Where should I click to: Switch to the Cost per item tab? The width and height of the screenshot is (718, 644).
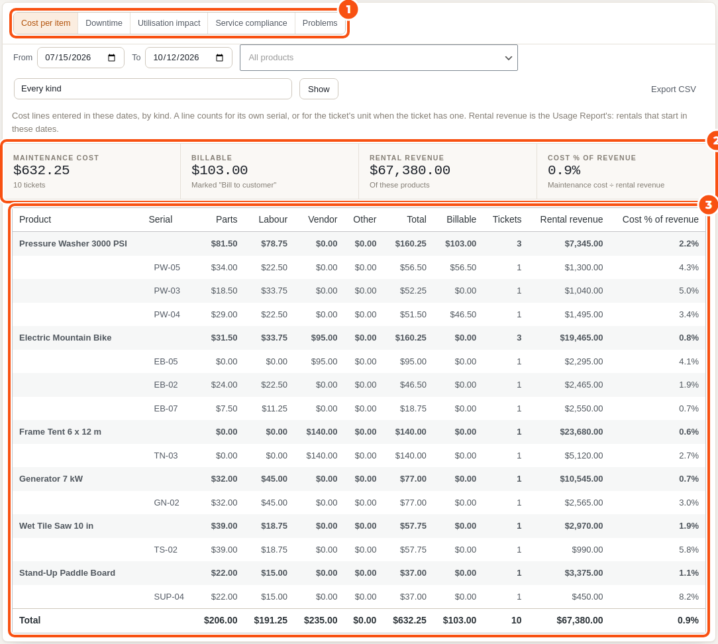click(46, 23)
